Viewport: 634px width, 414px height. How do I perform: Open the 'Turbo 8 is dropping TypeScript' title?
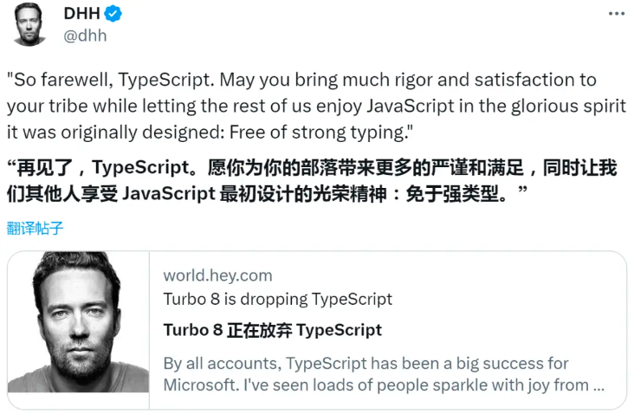point(278,299)
